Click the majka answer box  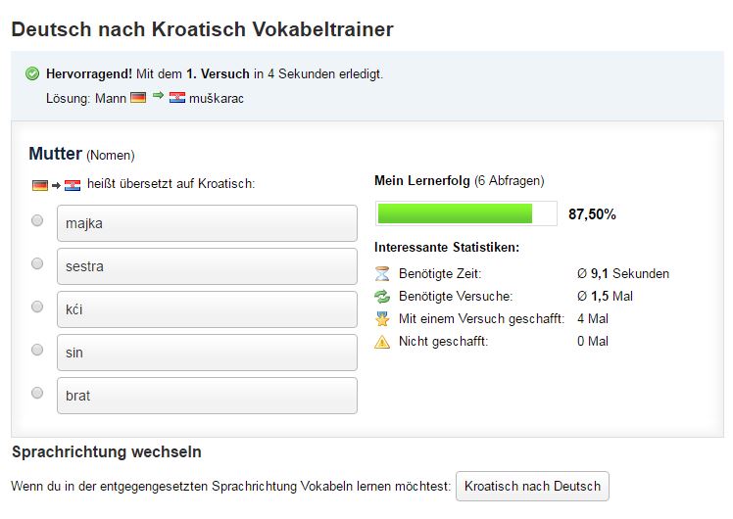(x=207, y=223)
